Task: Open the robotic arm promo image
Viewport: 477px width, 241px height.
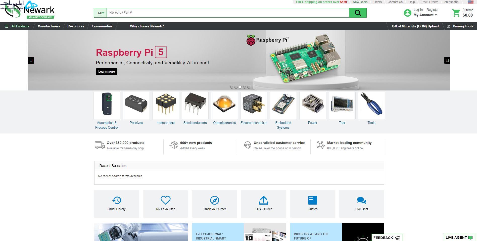Action: tap(141, 232)
